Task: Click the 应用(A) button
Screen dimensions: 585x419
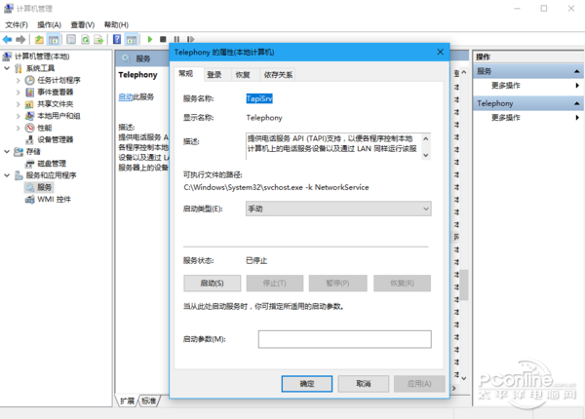Action: click(419, 384)
